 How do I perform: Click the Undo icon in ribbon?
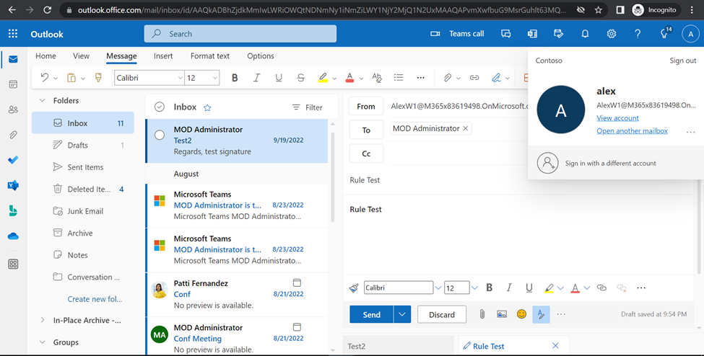45,78
